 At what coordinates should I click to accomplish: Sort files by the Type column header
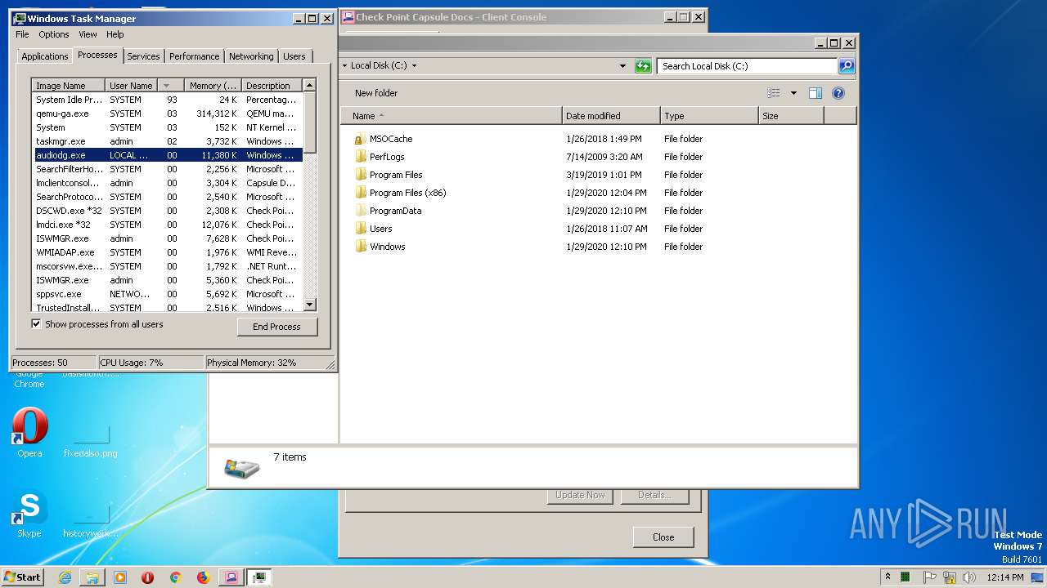[x=709, y=116]
